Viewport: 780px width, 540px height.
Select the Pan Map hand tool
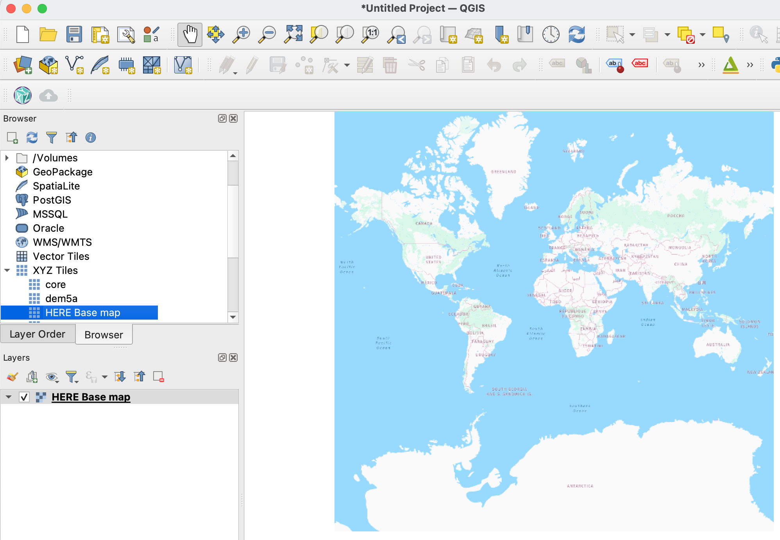(190, 34)
